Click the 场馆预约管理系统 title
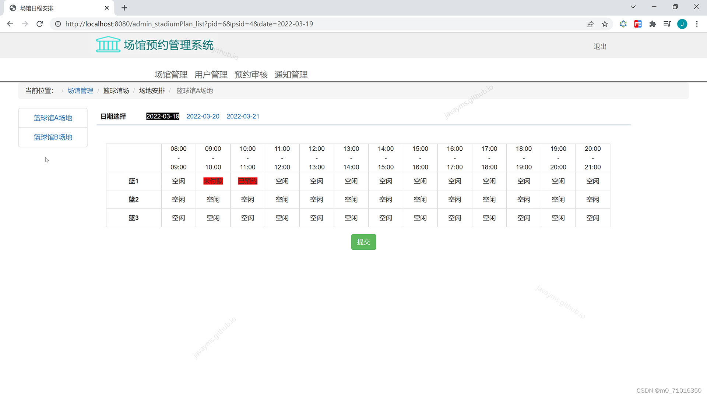This screenshot has height=397, width=707. point(169,45)
